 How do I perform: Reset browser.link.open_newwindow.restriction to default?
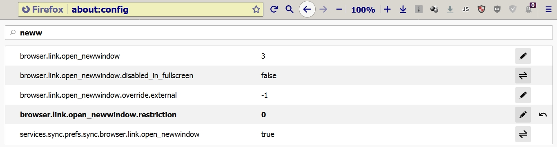[x=543, y=115]
